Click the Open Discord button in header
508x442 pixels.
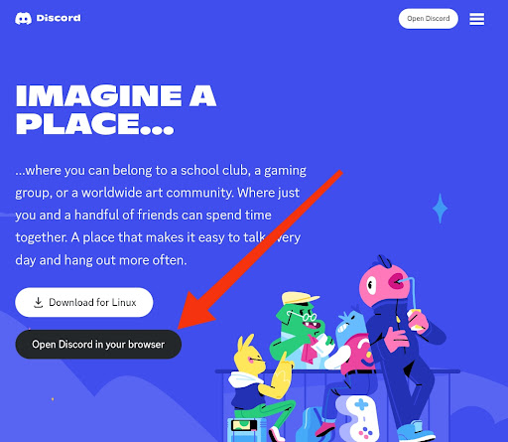coord(429,19)
